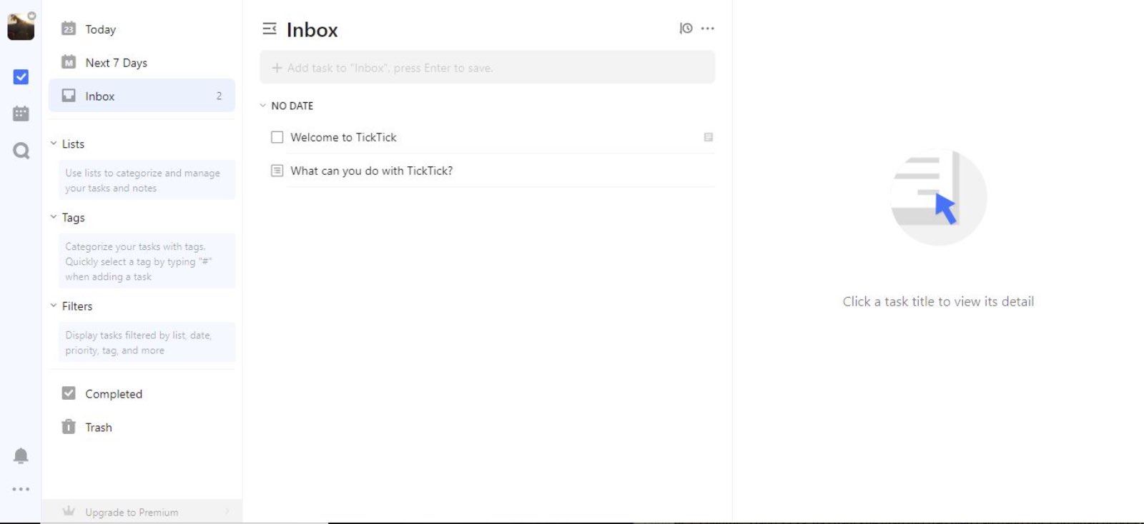1144x524 pixels.
Task: Open the sort and view clock icon beside Inbox
Action: (686, 29)
